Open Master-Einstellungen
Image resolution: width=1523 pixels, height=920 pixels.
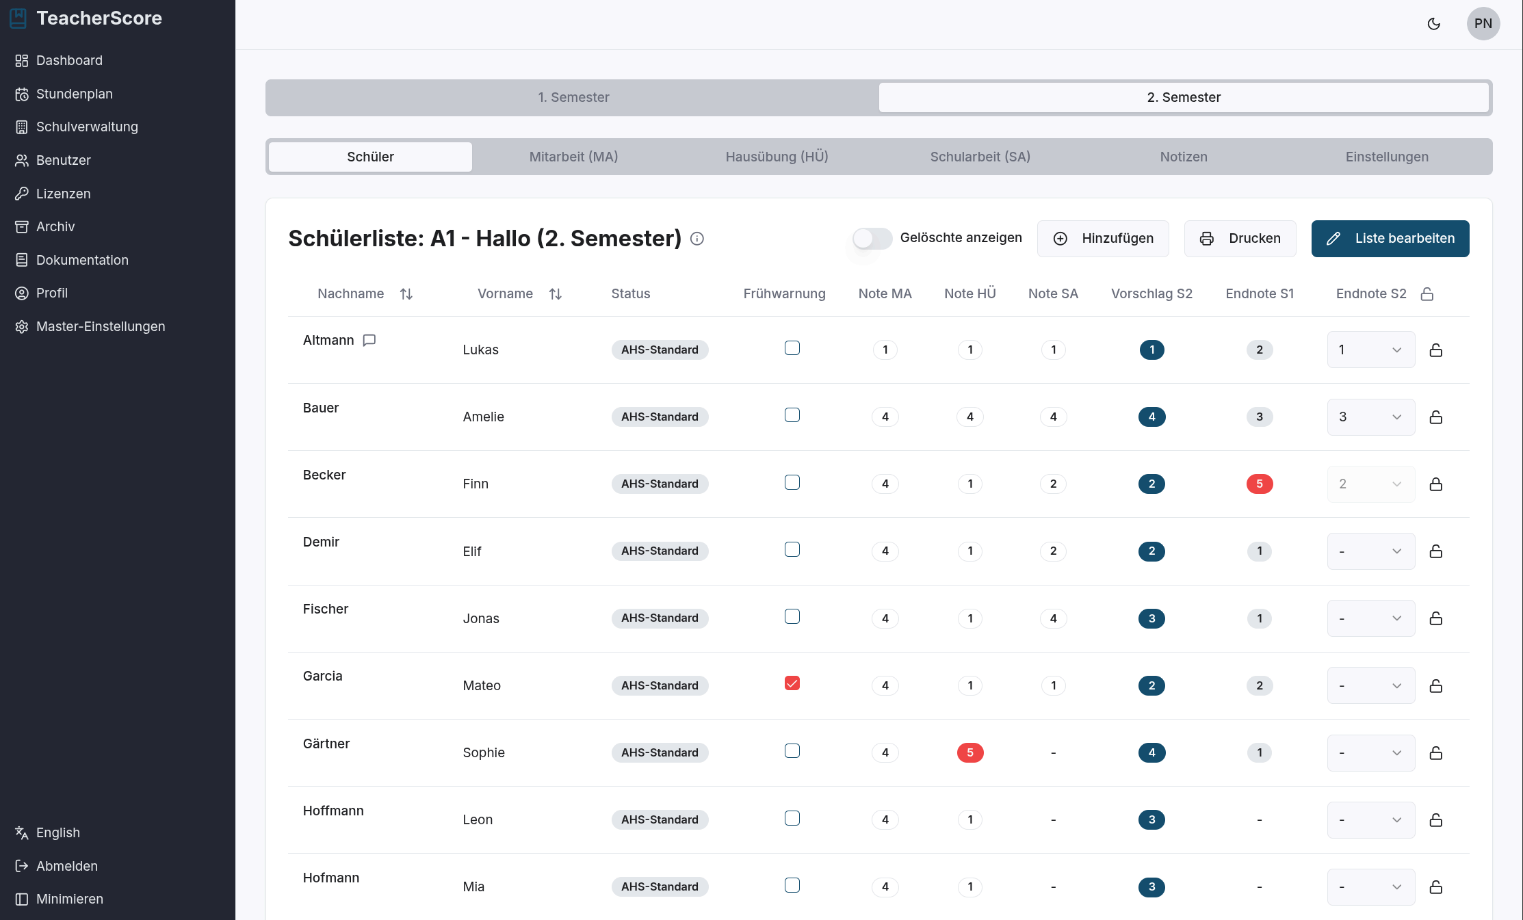(x=90, y=326)
